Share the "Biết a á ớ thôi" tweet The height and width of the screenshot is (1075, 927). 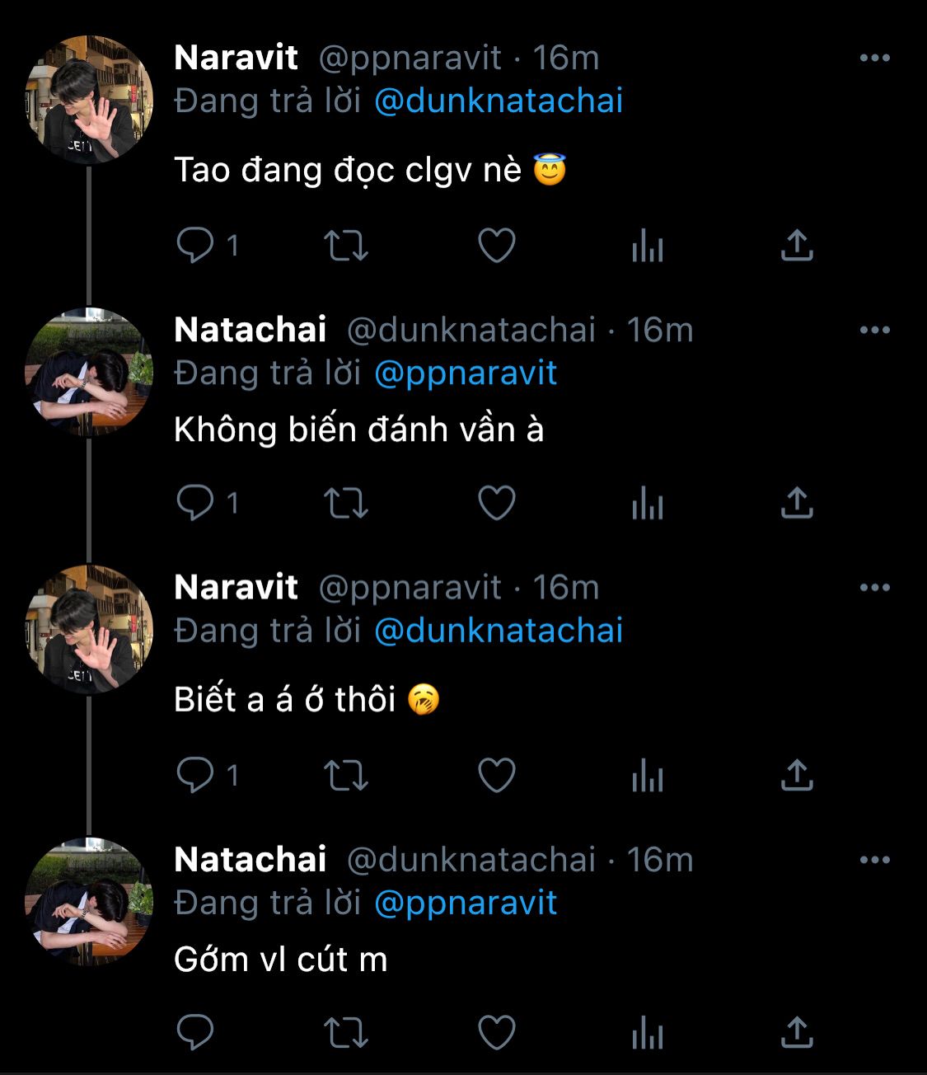coord(797,775)
